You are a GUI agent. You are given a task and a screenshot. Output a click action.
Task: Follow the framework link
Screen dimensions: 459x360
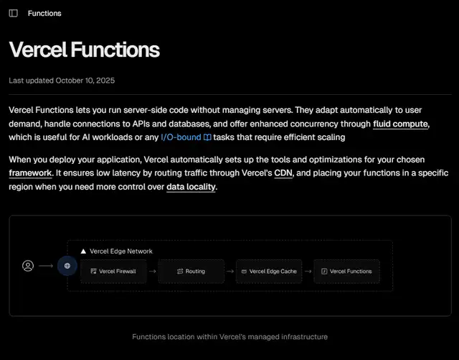pos(30,174)
